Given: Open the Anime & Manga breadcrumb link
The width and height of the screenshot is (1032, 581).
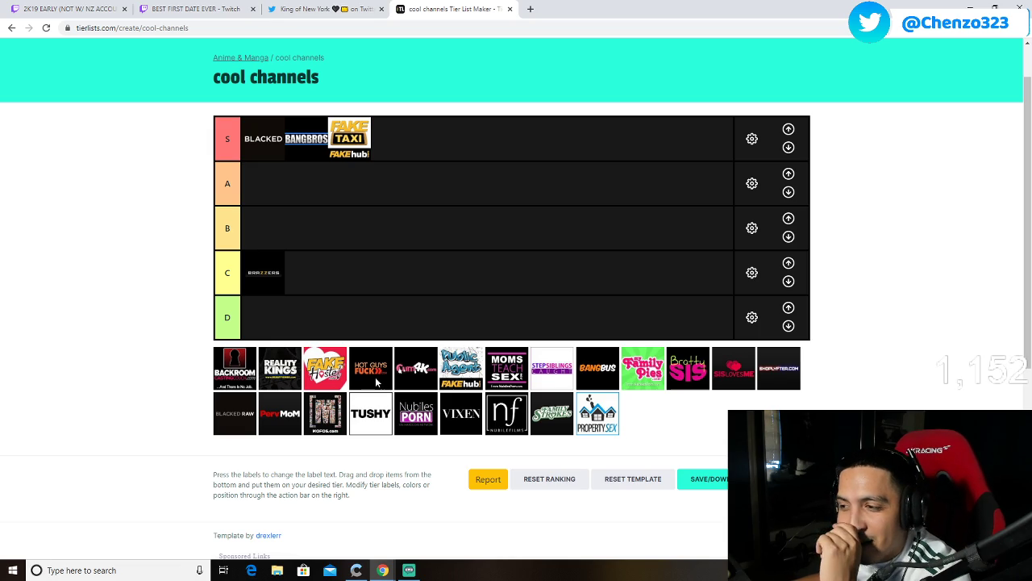Looking at the screenshot, I should tap(240, 57).
